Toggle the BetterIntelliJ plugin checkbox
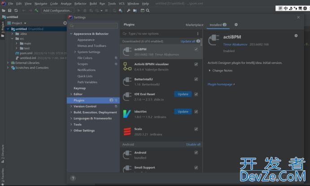 pyautogui.click(x=196, y=79)
